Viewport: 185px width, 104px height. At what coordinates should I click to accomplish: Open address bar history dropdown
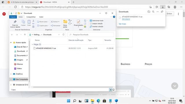(x=59, y=35)
